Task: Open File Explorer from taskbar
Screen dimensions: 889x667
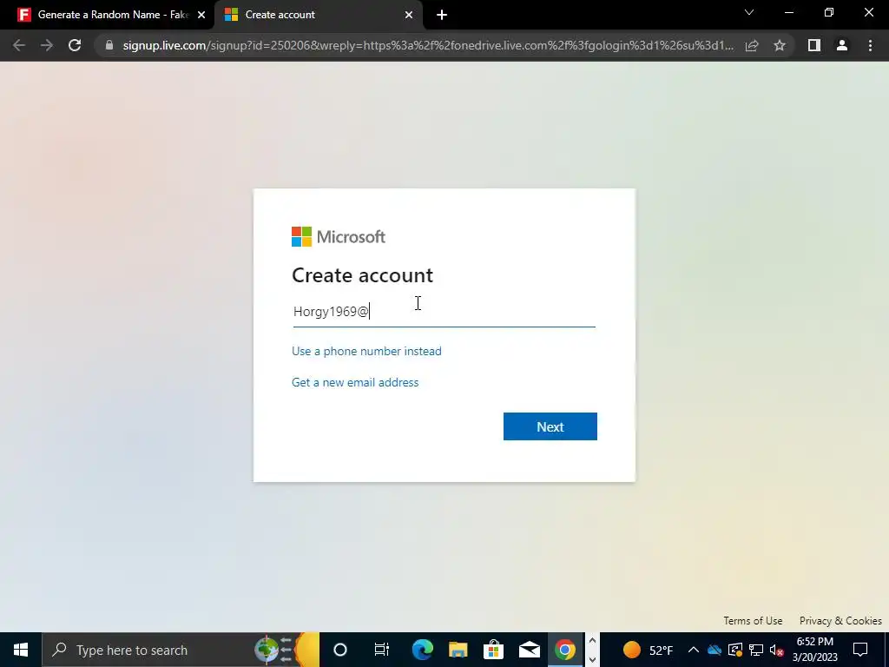Action: coord(458,650)
